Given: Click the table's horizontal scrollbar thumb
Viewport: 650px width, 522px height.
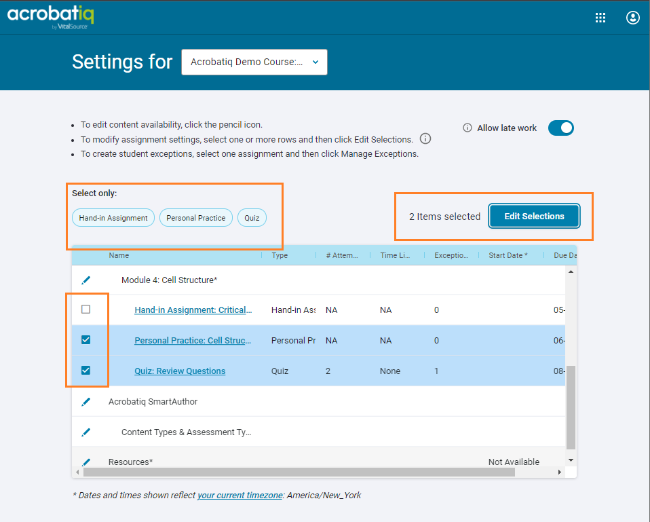Looking at the screenshot, I should (x=299, y=472).
